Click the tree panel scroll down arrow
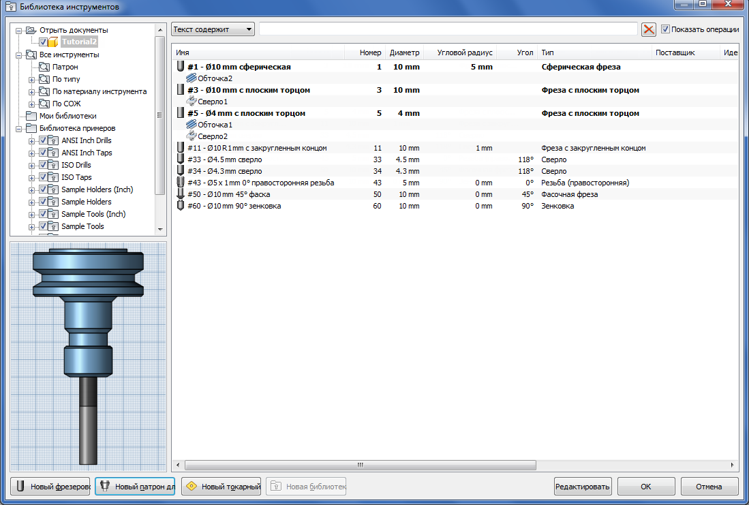The image size is (749, 505). click(160, 230)
